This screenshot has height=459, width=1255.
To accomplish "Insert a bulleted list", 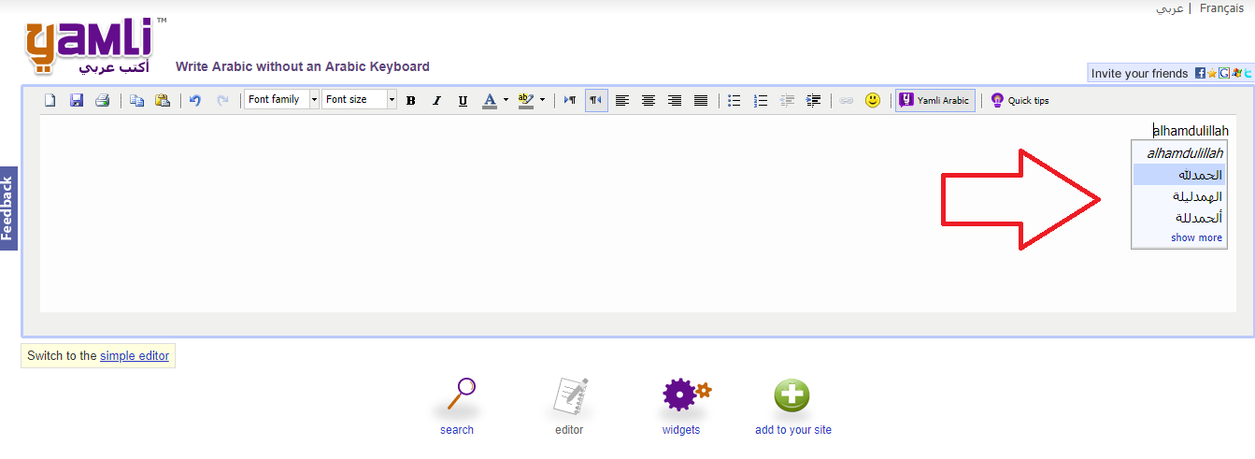I will pos(734,100).
